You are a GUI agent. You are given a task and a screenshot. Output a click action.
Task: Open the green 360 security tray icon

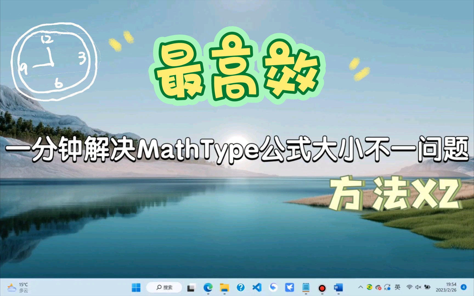(x=369, y=287)
